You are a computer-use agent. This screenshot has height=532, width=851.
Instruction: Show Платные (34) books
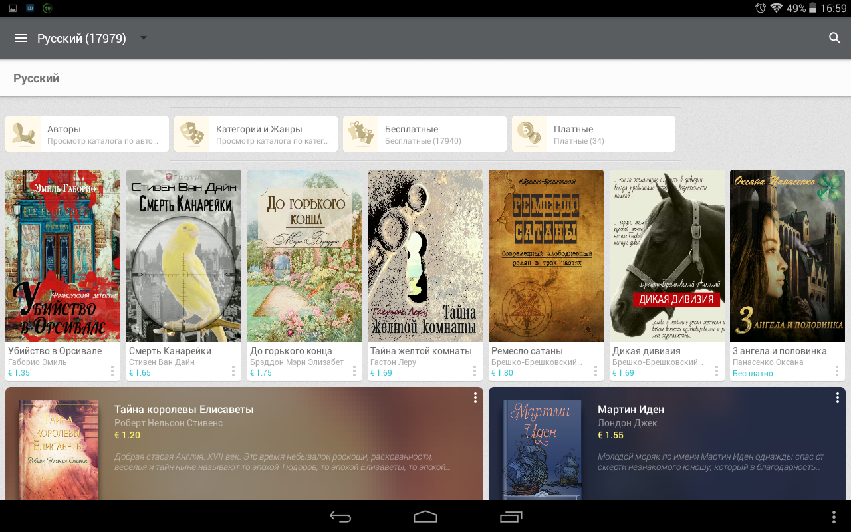point(594,134)
